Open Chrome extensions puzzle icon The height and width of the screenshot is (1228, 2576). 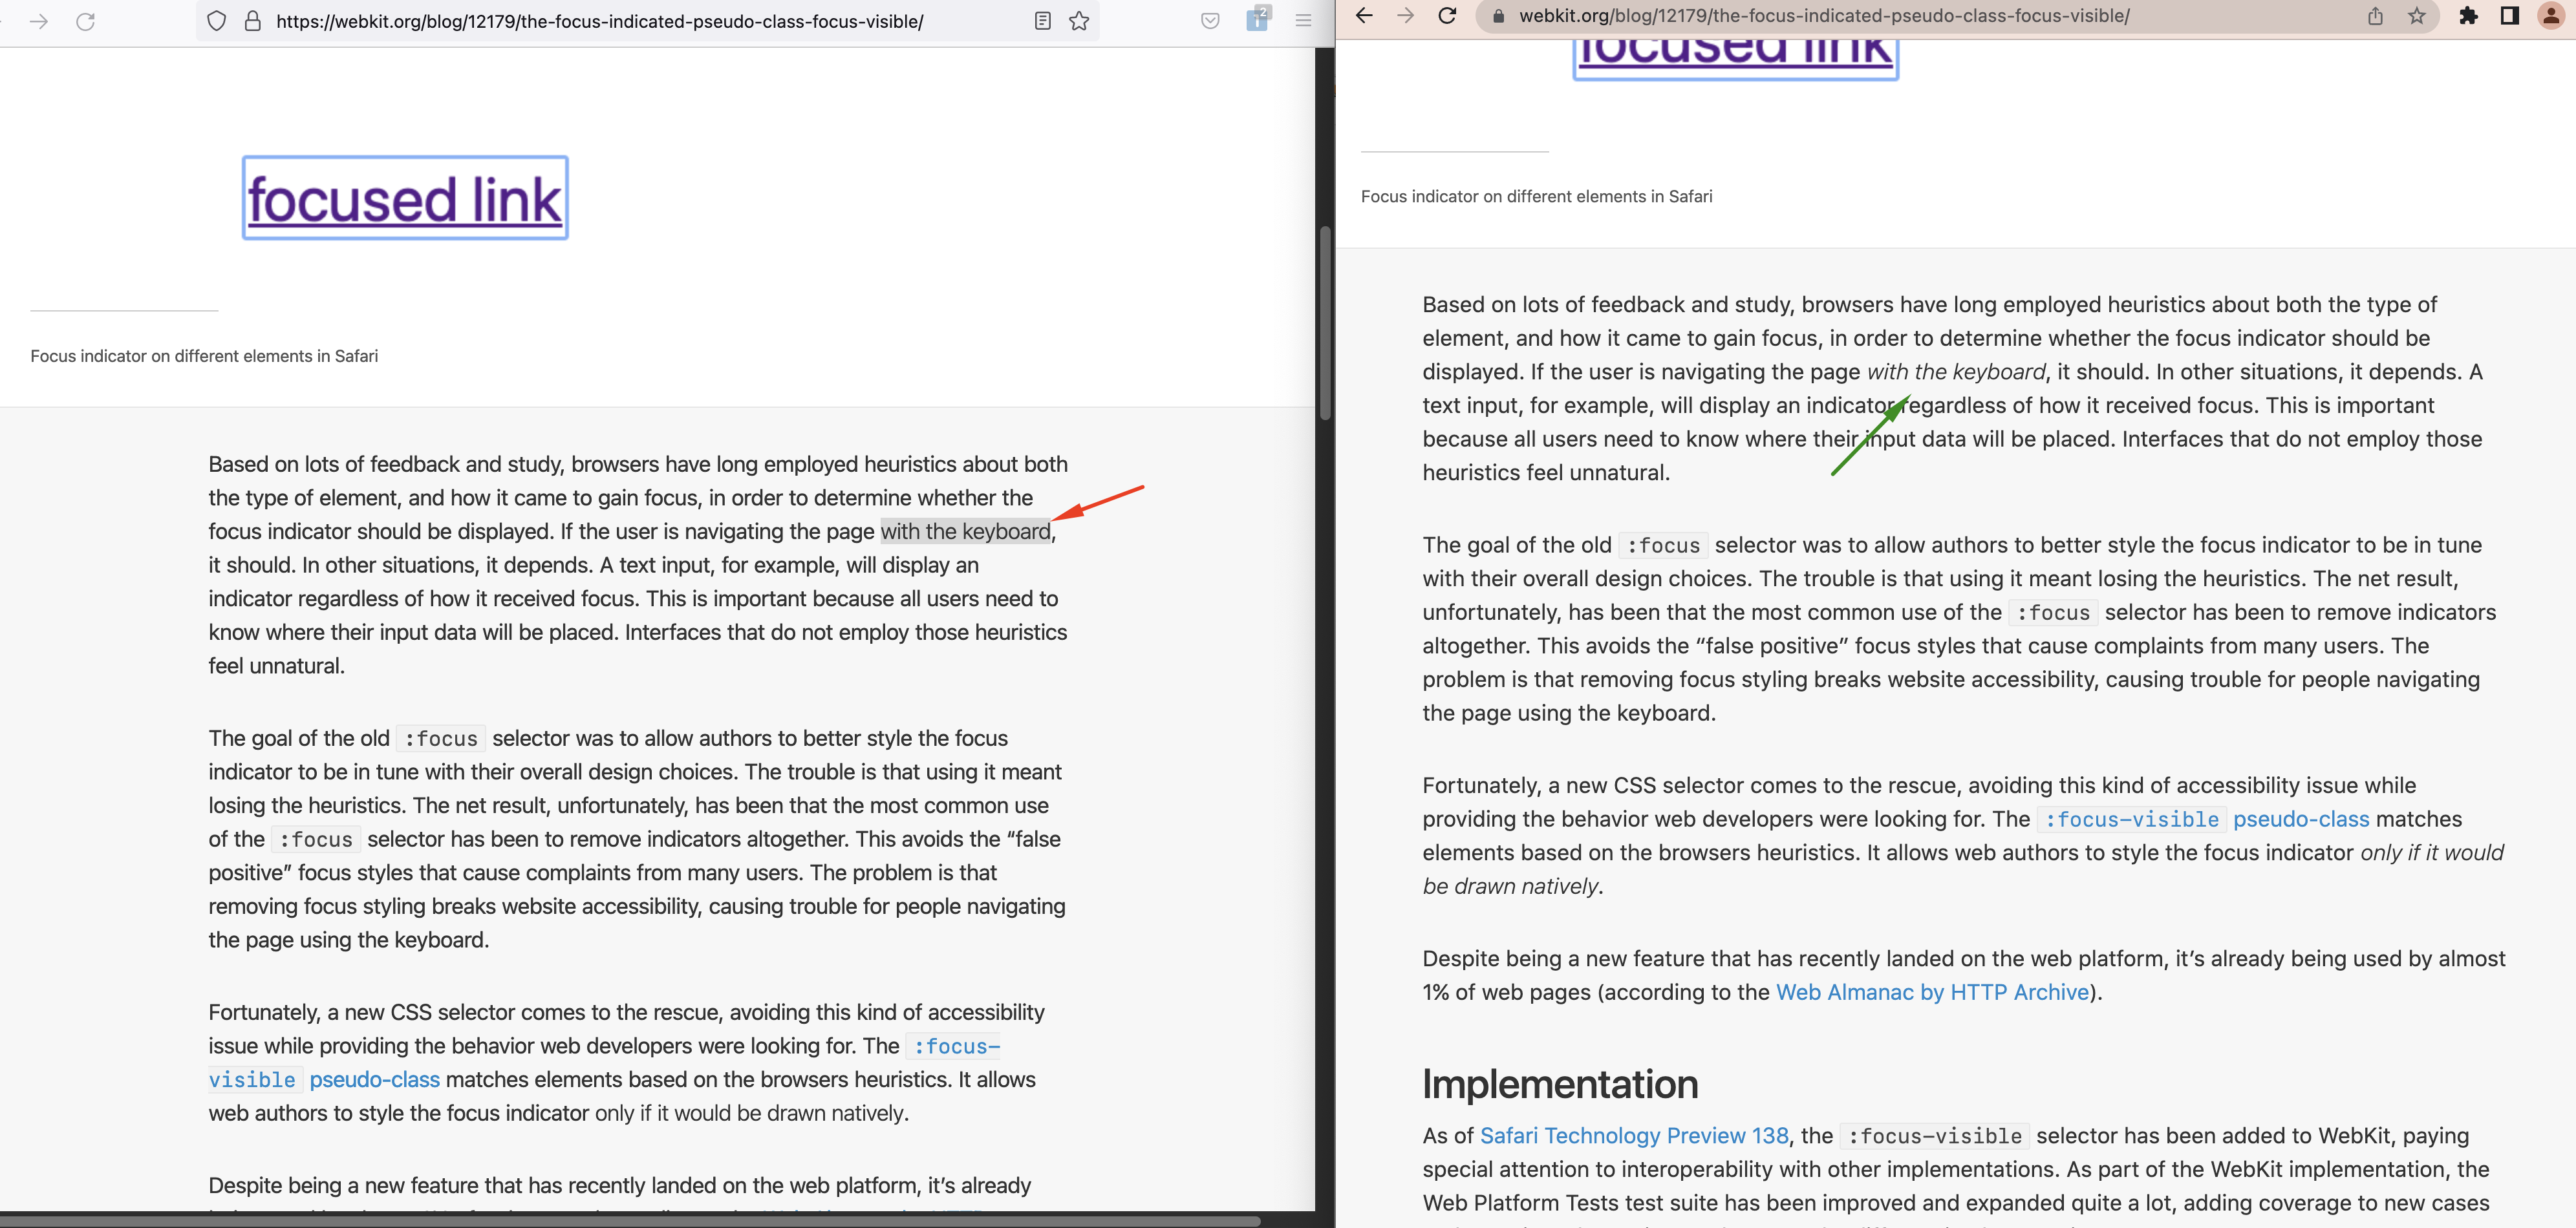point(2469,16)
